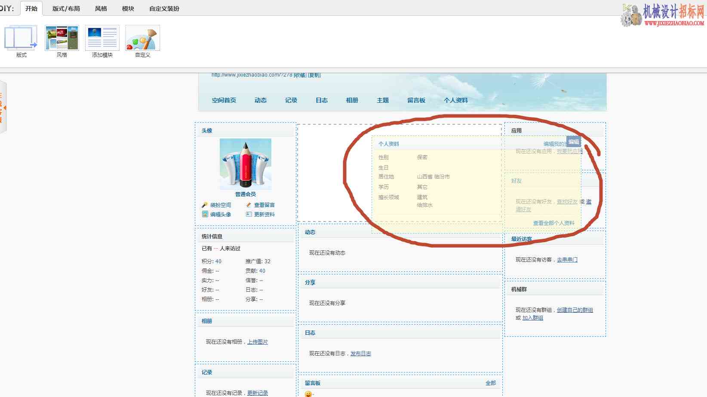Screen dimensions: 707x397
Task: Open the 风格 style icon
Action: tap(62, 38)
